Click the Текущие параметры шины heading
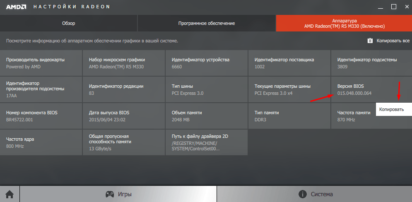 pyautogui.click(x=282, y=86)
